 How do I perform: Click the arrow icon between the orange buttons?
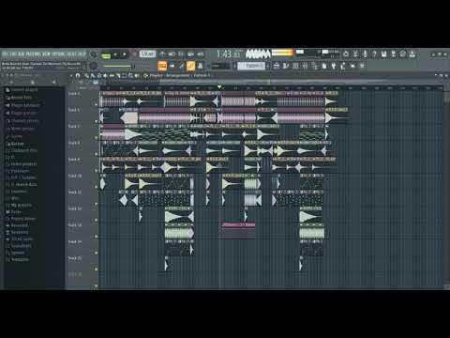click(x=172, y=66)
